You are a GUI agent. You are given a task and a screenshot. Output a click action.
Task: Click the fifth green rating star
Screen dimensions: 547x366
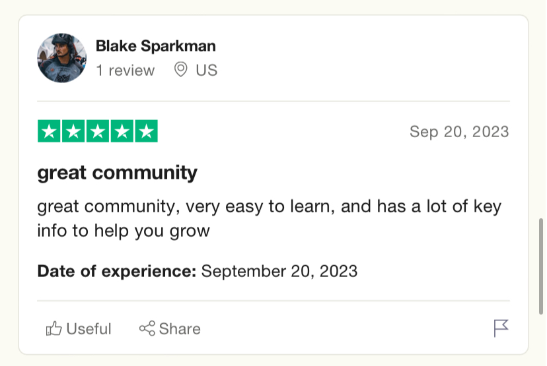point(147,131)
